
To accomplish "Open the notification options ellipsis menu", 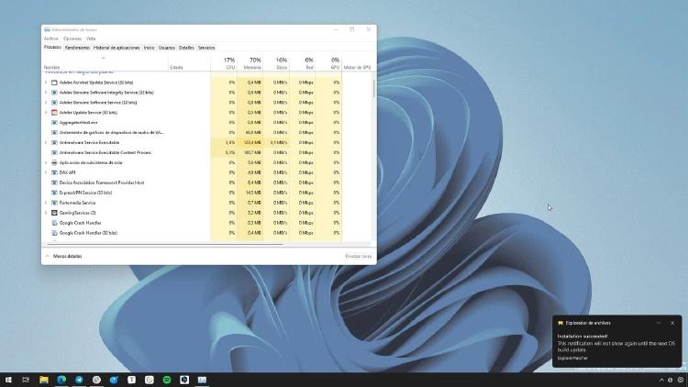I will pyautogui.click(x=658, y=323).
